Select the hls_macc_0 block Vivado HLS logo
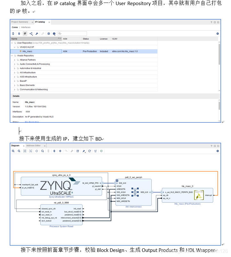Screen dimensions: 231x257 (199, 195)
